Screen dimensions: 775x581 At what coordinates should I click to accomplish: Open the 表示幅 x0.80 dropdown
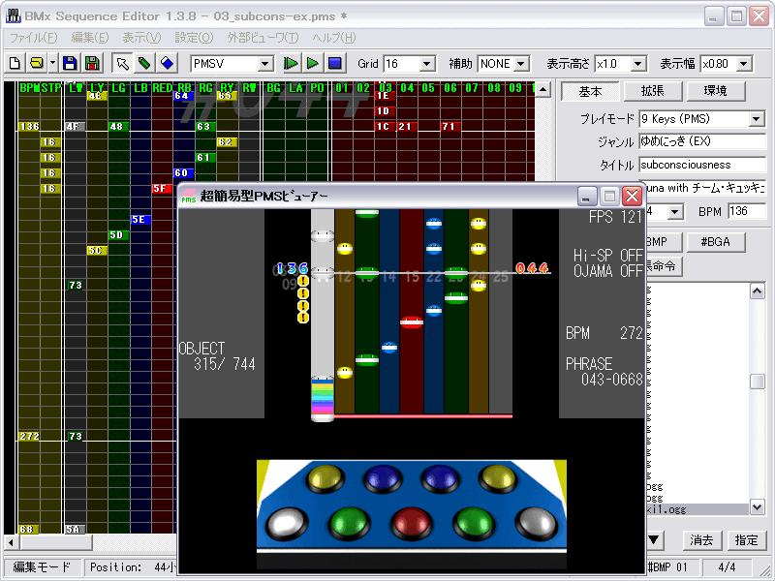tap(744, 64)
